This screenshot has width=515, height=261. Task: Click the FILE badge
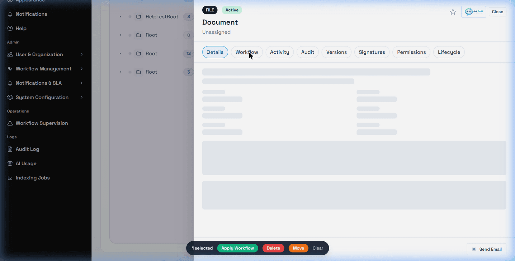(210, 10)
